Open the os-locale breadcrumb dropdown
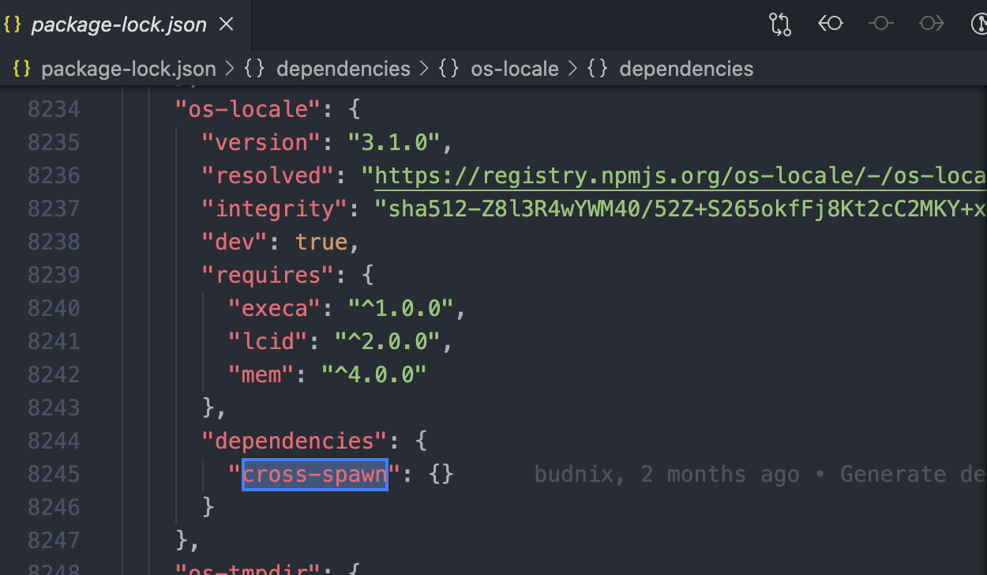 tap(515, 69)
